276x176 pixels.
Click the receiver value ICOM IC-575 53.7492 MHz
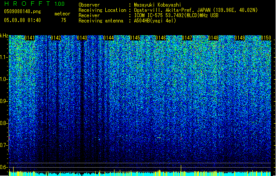point(176,15)
